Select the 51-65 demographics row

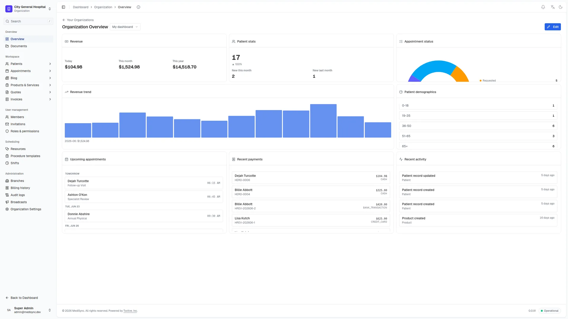click(478, 136)
